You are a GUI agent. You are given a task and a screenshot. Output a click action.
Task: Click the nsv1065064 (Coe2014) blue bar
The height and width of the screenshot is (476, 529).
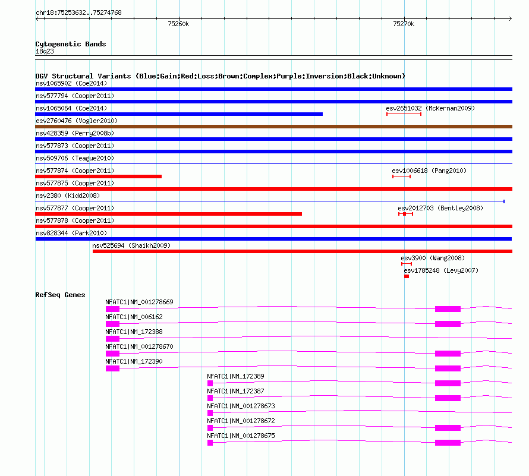(179, 114)
